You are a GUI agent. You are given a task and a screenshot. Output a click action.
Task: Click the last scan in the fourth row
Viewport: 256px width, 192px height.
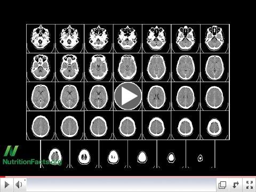coord(215,126)
